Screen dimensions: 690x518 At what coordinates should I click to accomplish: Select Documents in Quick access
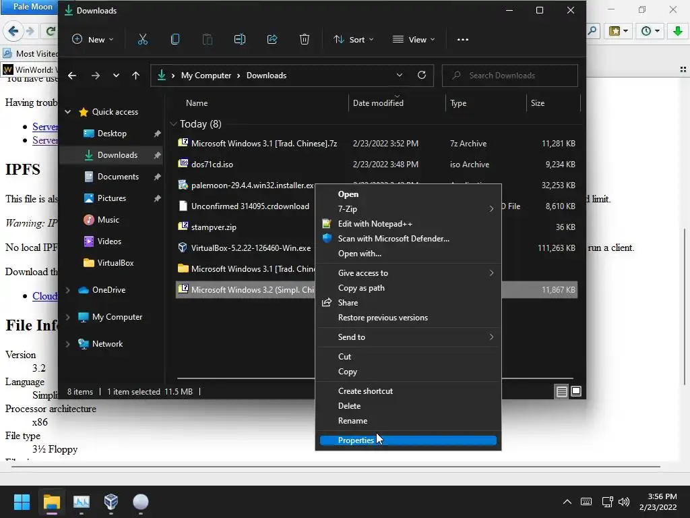click(118, 177)
